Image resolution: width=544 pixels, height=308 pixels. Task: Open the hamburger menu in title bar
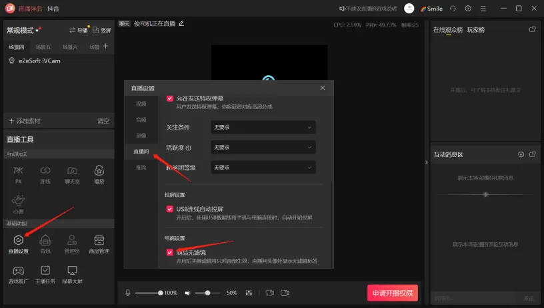tap(483, 9)
